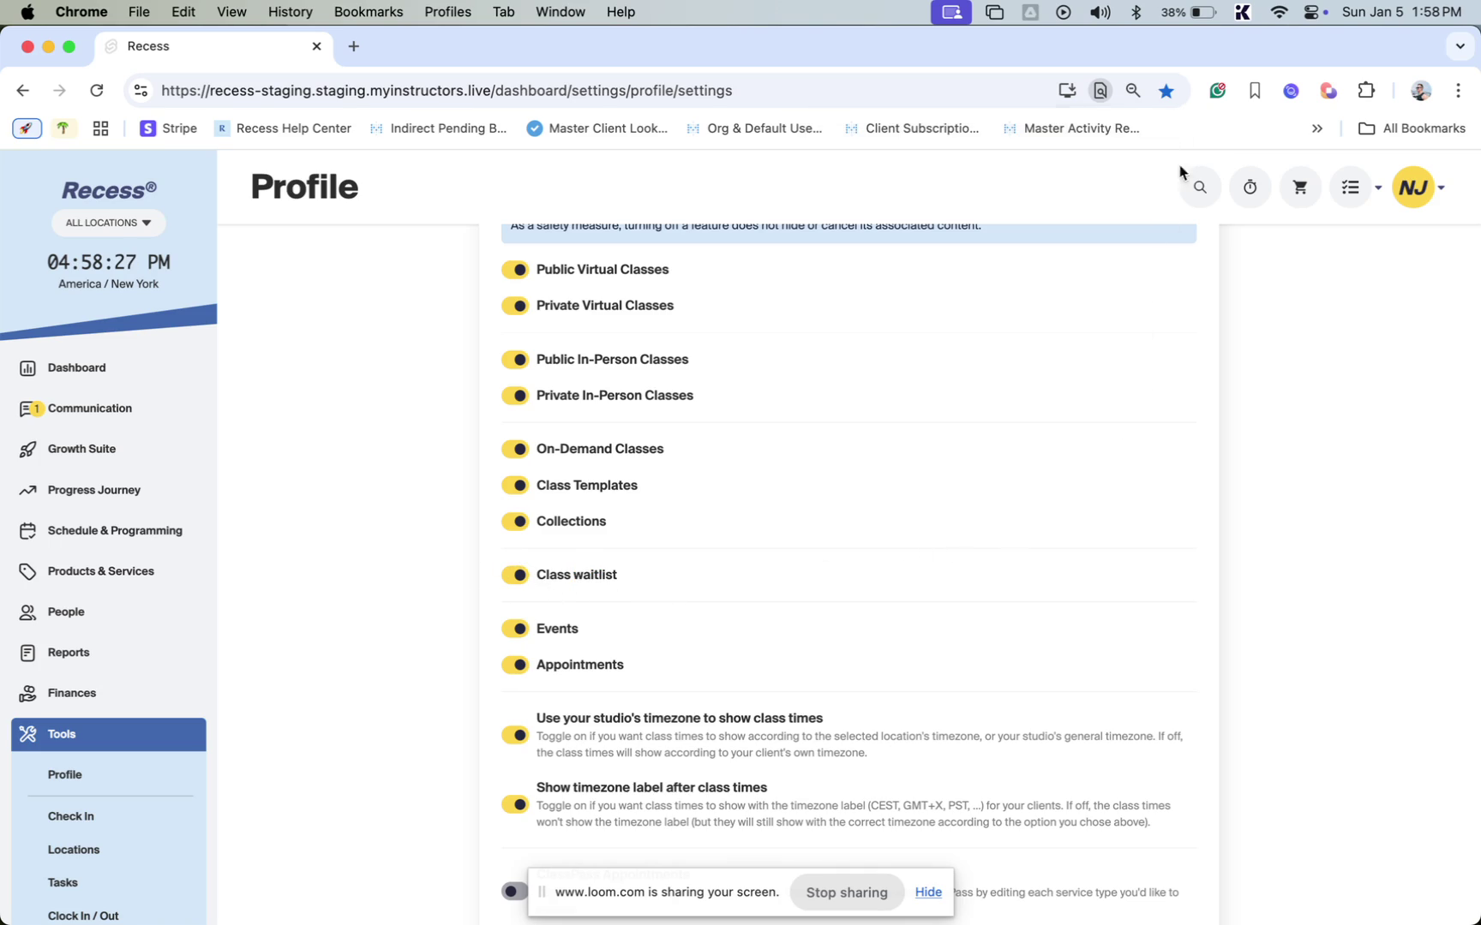
Task: Click the Finances sidebar icon
Action: [x=27, y=693]
